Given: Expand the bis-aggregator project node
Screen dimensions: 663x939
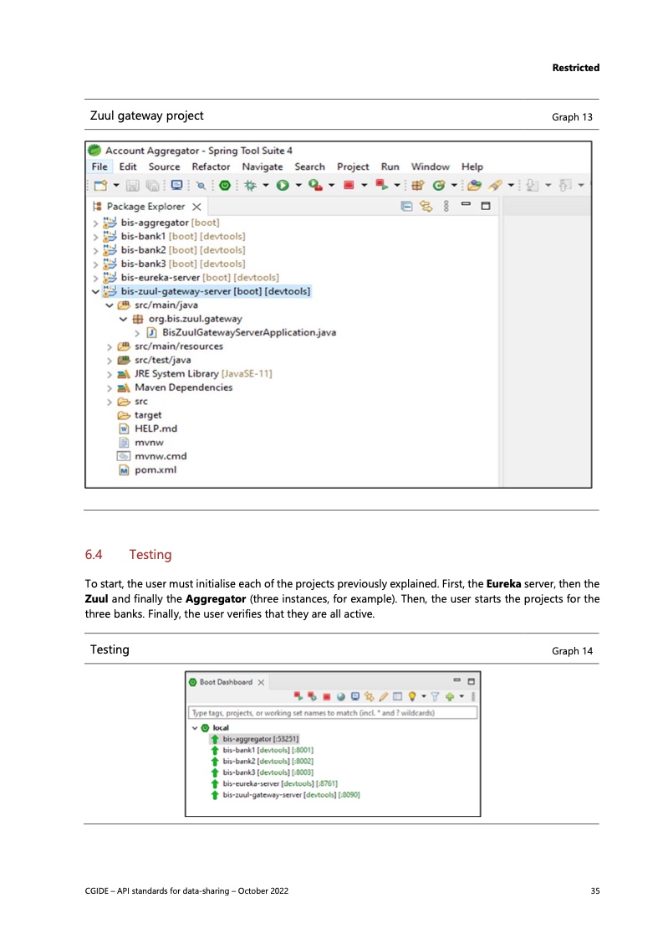Looking at the screenshot, I should click(x=94, y=223).
